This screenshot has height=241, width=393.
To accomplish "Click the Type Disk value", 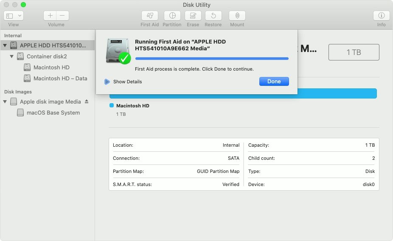I will tap(370, 171).
